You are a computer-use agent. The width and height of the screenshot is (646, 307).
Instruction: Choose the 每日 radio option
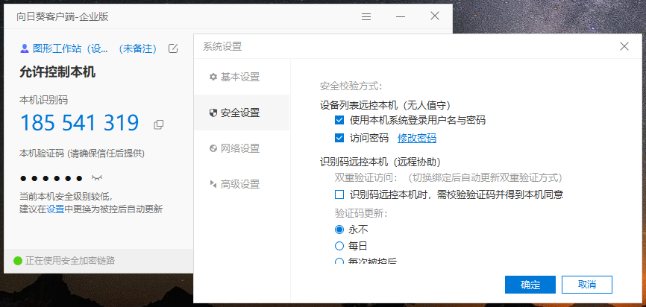point(339,246)
